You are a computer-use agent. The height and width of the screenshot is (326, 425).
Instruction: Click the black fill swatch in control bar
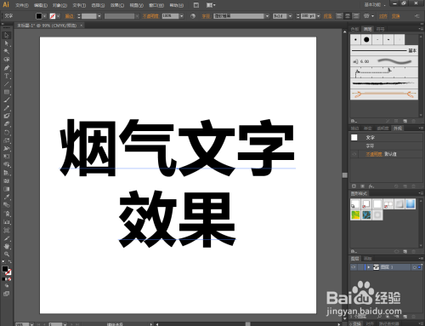pos(39,16)
